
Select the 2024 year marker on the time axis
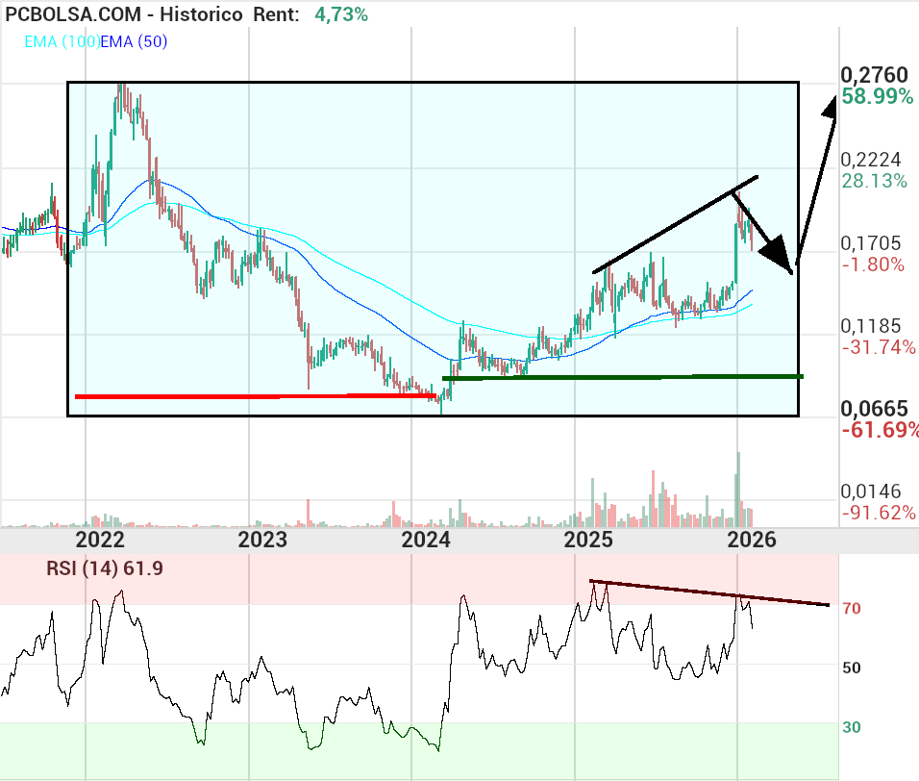[x=427, y=539]
